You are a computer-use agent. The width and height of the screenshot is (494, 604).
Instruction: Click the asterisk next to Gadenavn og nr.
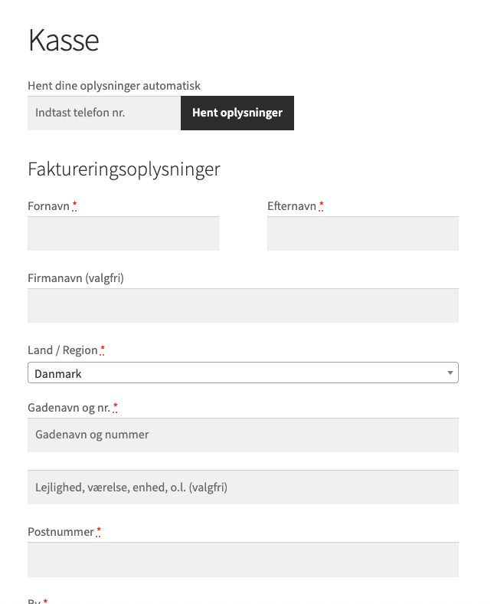115,407
